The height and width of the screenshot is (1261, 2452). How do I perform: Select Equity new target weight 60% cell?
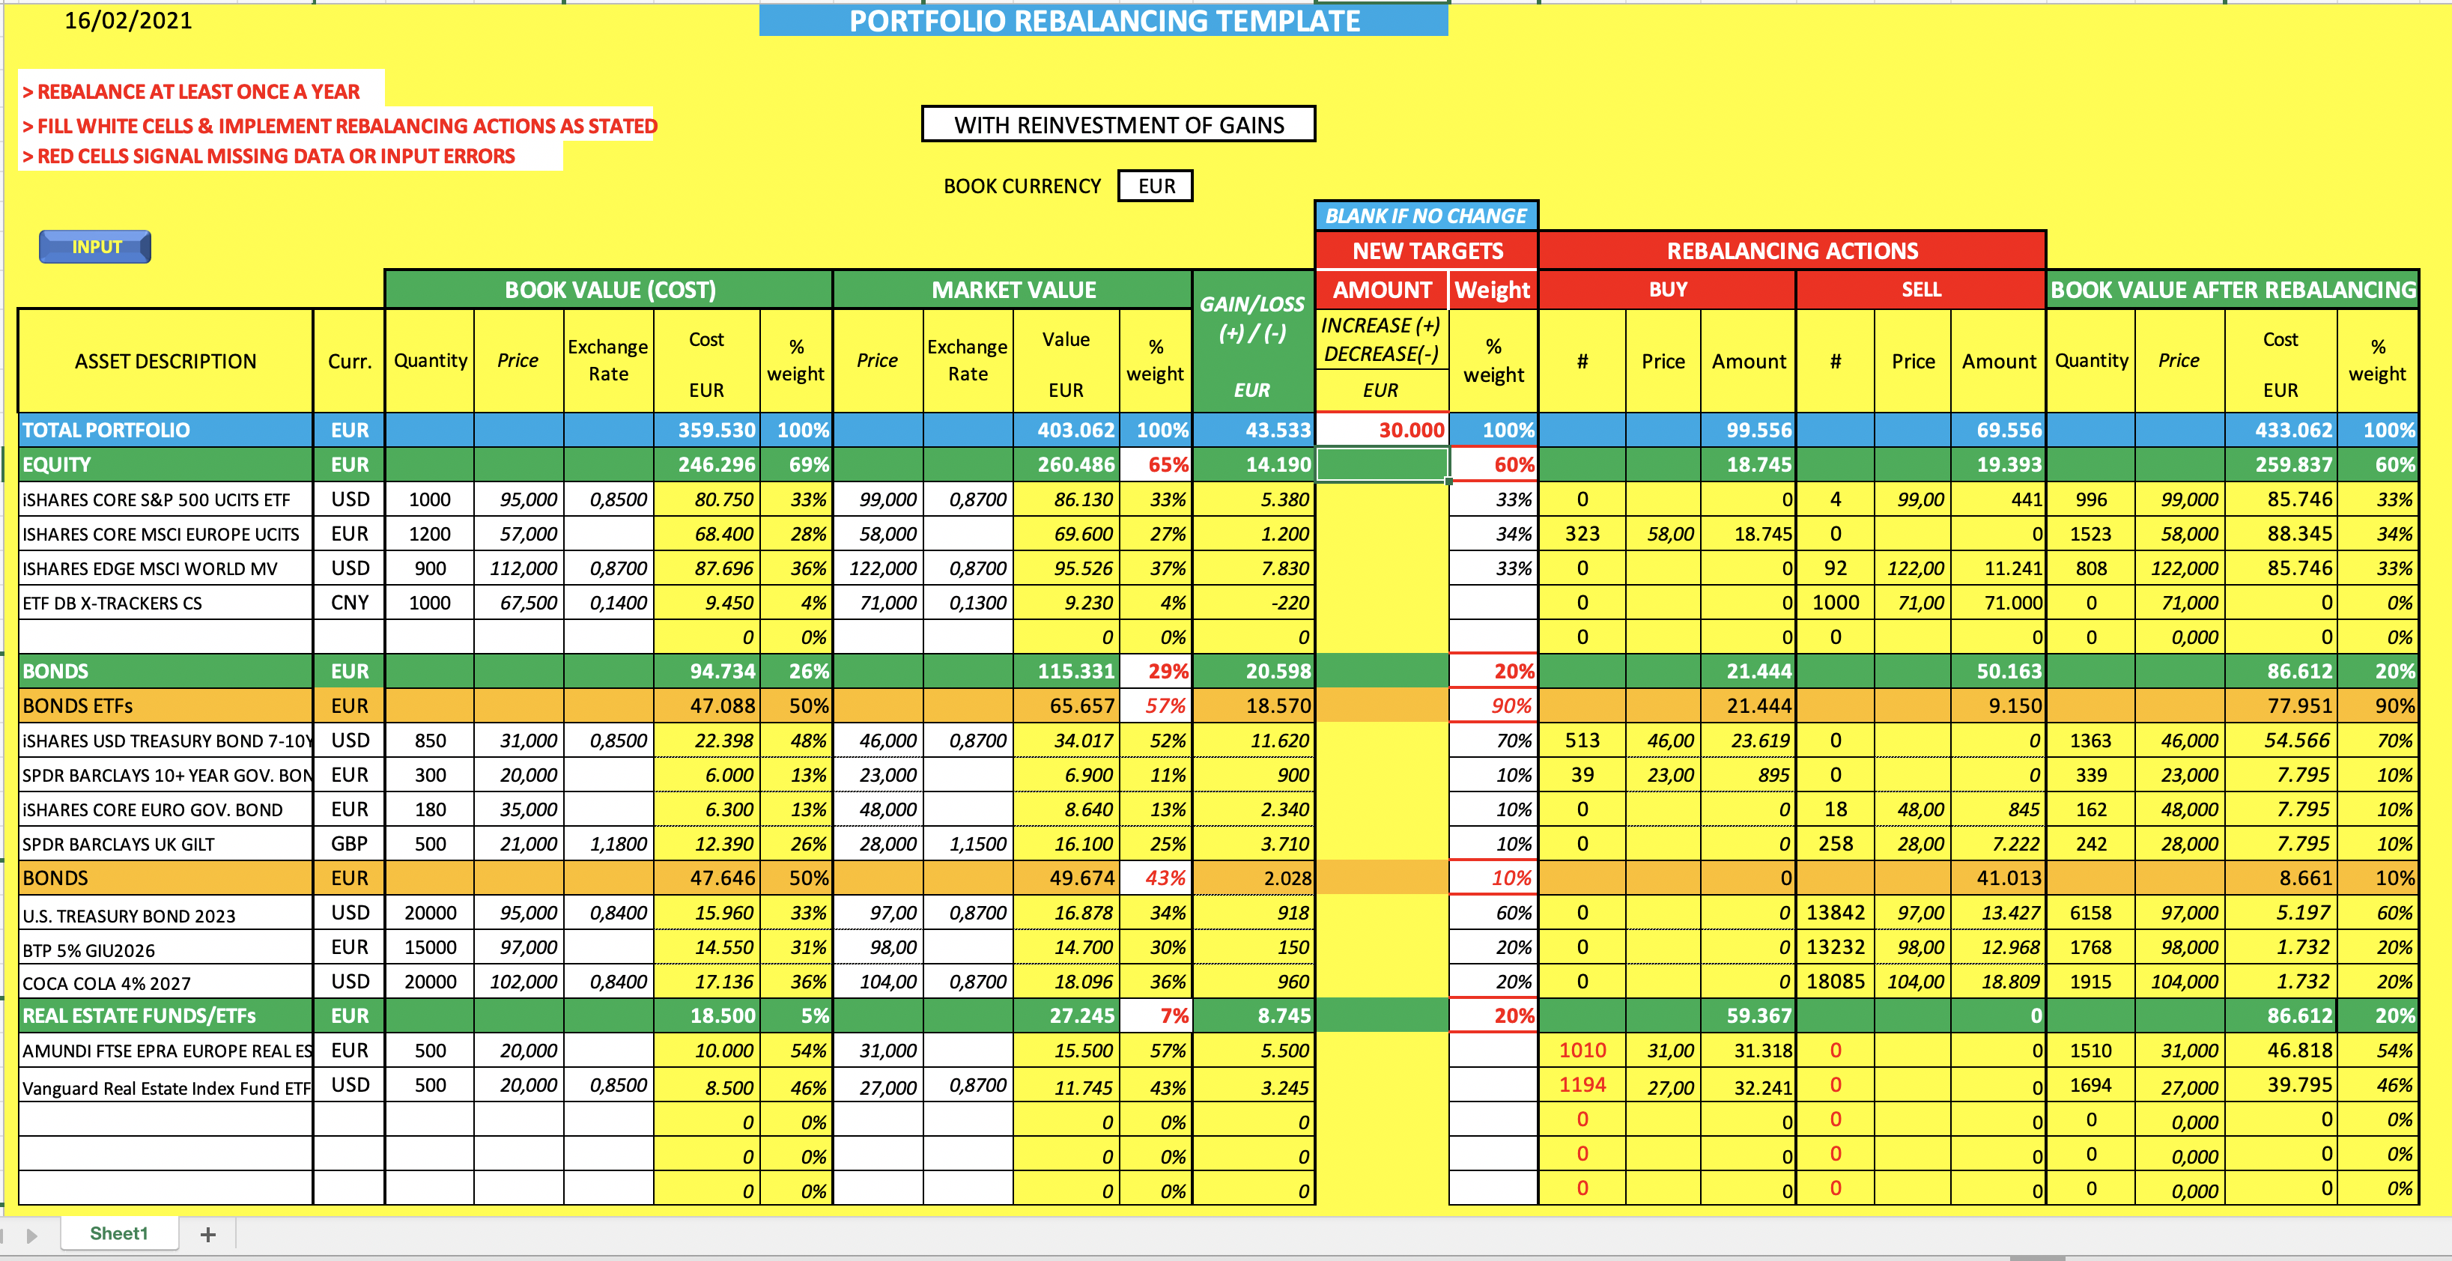pos(1493,464)
